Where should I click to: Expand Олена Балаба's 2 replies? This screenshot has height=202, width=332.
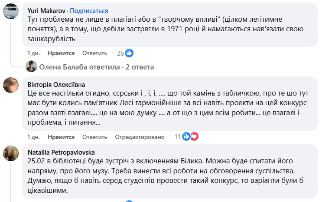(96, 67)
